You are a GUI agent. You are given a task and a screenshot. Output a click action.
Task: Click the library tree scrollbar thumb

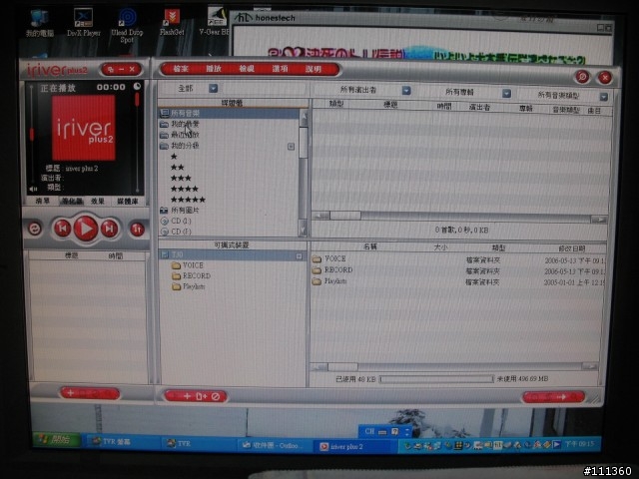303,143
